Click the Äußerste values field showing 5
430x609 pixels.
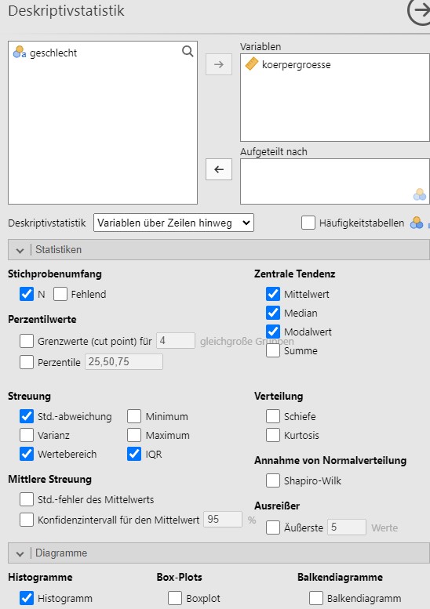(347, 527)
